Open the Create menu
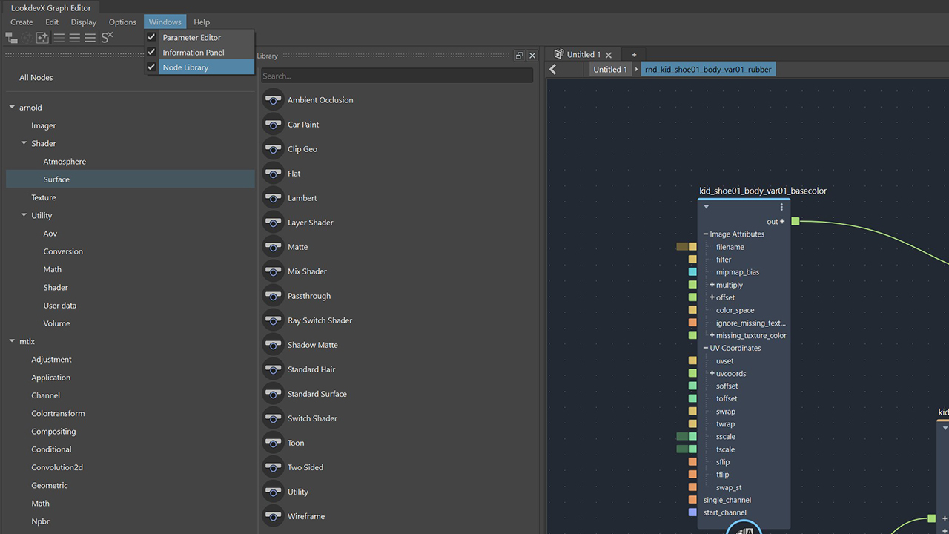Screen dimensions: 949x534 22,22
